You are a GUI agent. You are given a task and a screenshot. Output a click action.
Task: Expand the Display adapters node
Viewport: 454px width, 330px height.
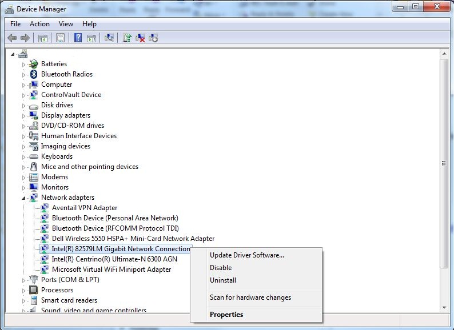point(24,115)
